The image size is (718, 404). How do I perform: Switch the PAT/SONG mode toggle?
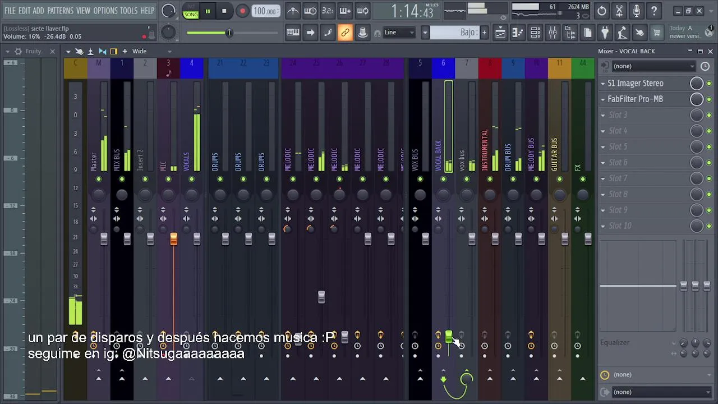[191, 11]
